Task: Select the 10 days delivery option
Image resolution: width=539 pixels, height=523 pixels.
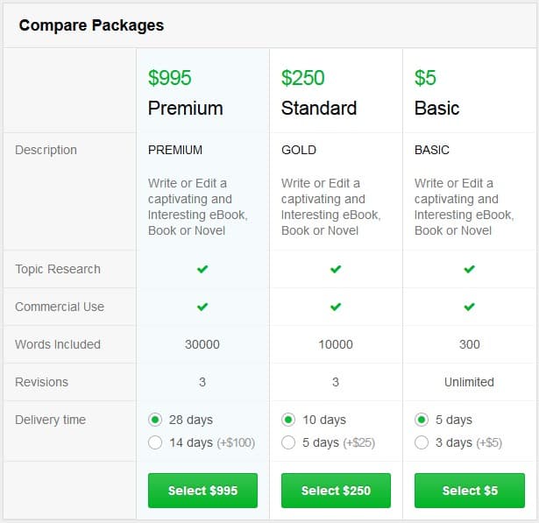Action: (x=288, y=420)
